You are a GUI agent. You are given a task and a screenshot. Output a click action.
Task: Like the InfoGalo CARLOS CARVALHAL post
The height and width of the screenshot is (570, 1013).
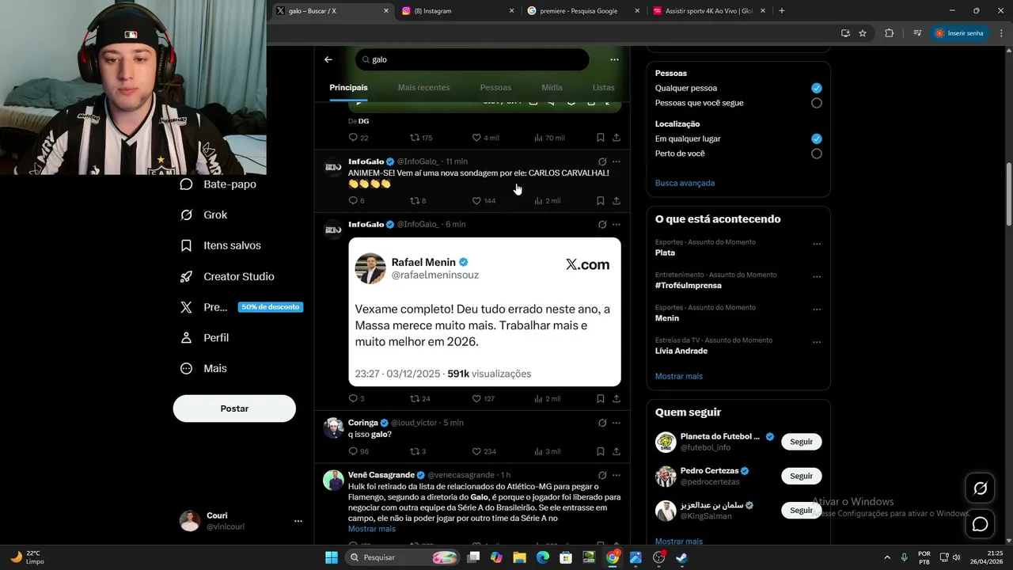476,201
